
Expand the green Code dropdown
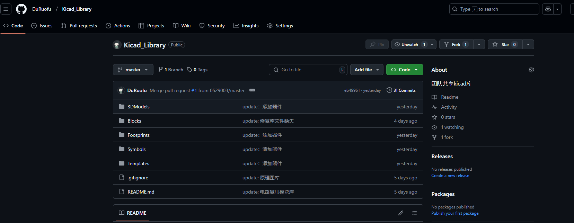point(404,70)
